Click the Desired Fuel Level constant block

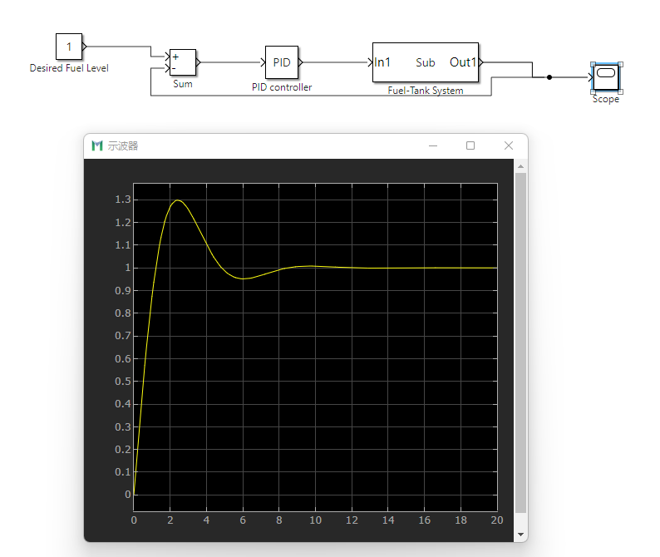click(x=69, y=47)
